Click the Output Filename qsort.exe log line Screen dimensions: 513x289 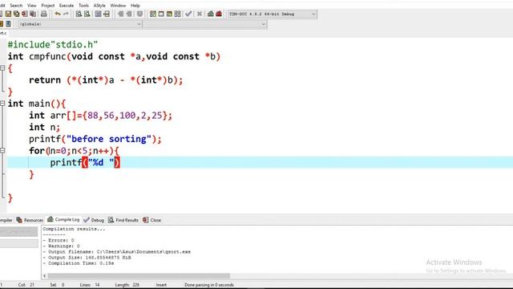[x=117, y=251]
